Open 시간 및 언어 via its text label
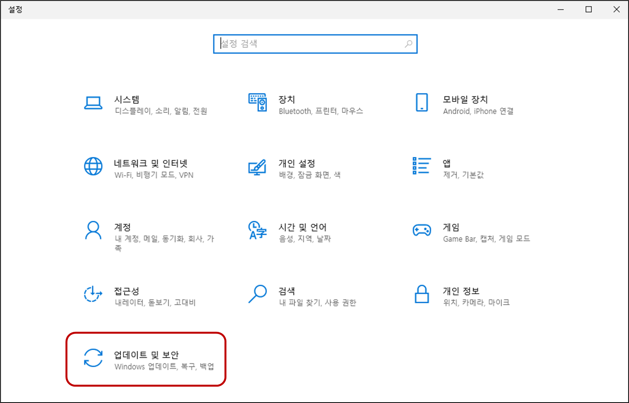The image size is (629, 403). (x=303, y=227)
